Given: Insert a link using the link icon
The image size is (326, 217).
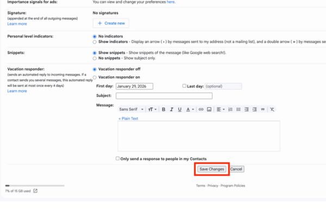Looking at the screenshot, I should pyautogui.click(x=201, y=109).
